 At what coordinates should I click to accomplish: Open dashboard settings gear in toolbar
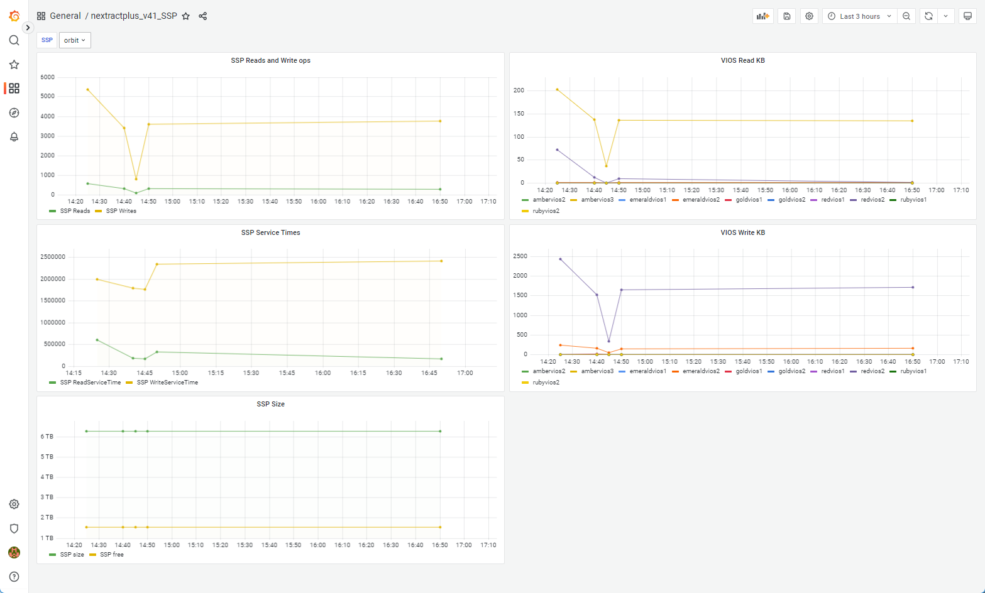[x=810, y=16]
